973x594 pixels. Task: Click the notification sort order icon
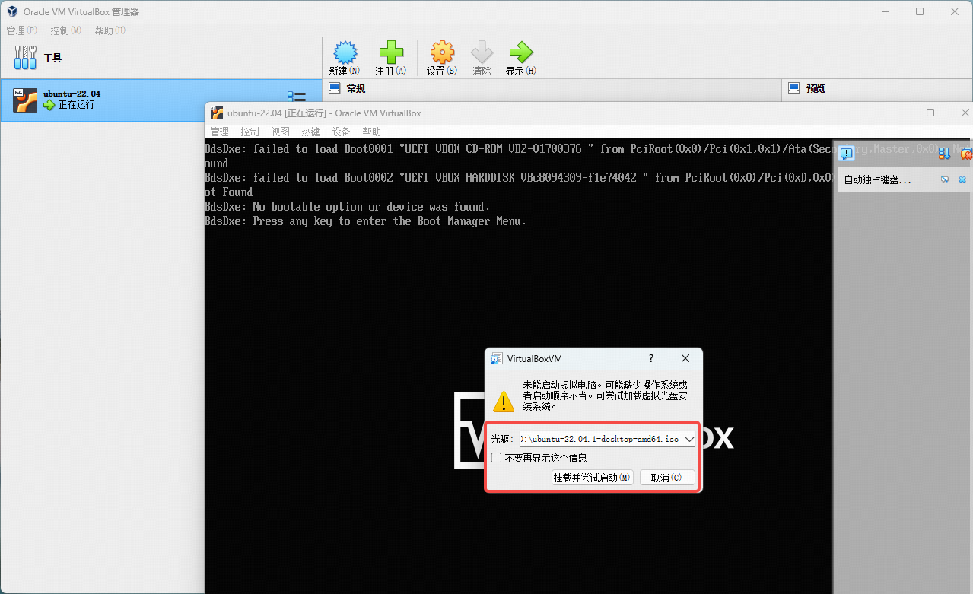943,154
